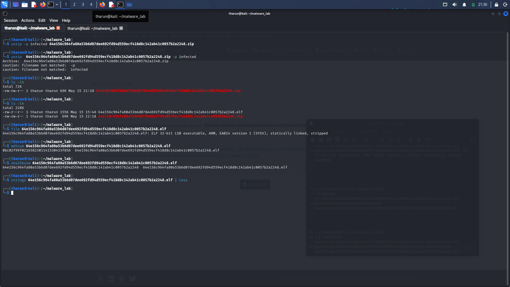Click the red .zip filename under 'total 72K'

pos(168,91)
